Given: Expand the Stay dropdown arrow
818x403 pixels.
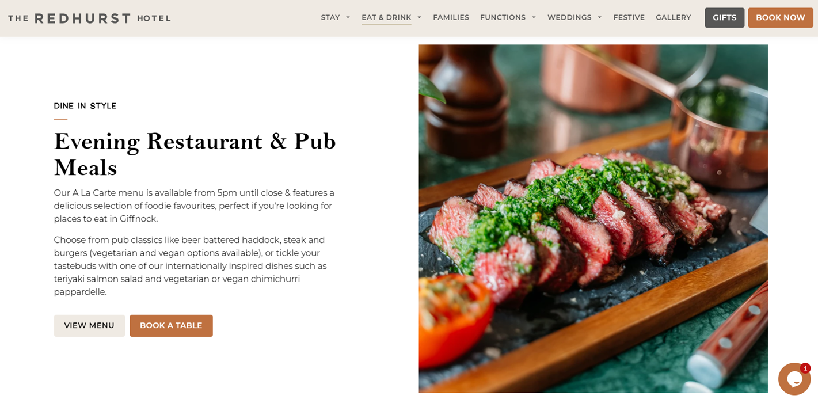Looking at the screenshot, I should click(348, 18).
